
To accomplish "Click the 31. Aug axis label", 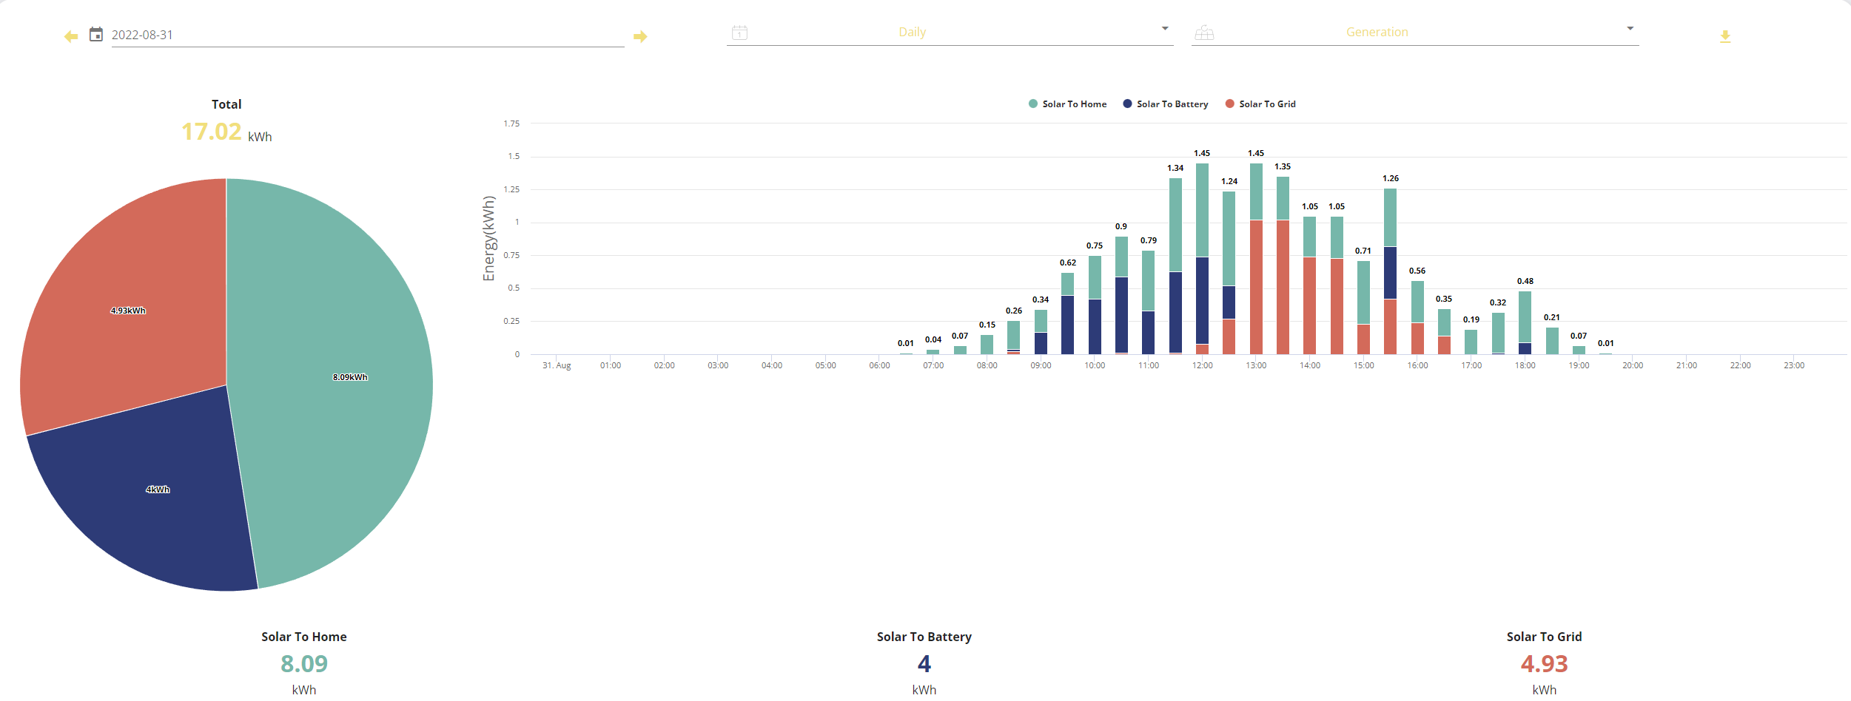I will [x=557, y=365].
